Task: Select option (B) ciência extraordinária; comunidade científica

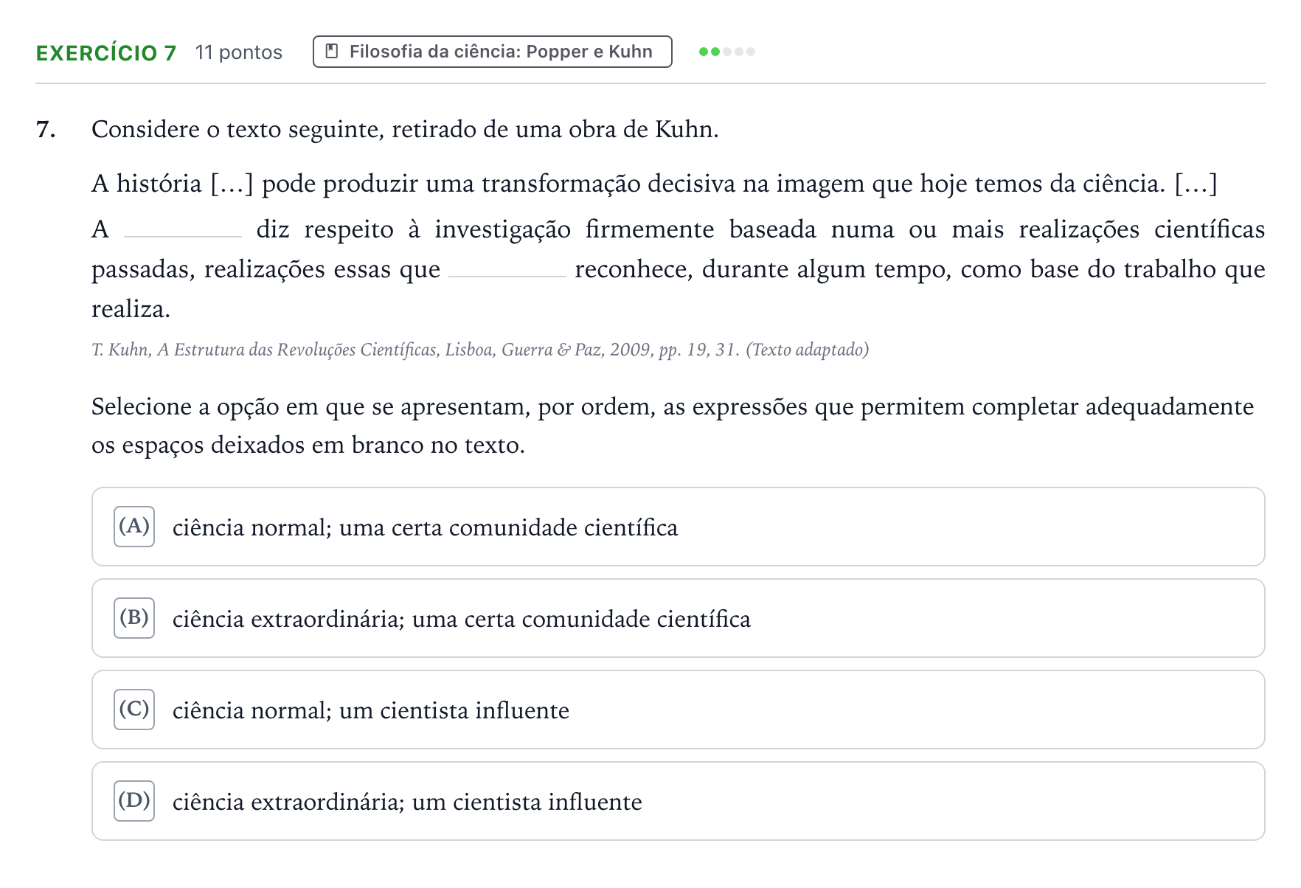Action: click(x=678, y=618)
